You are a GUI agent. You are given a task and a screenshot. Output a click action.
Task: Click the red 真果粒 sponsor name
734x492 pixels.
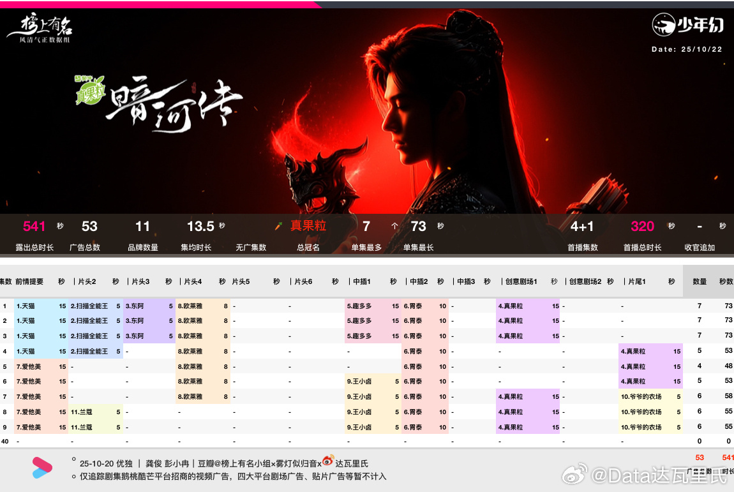pos(308,226)
